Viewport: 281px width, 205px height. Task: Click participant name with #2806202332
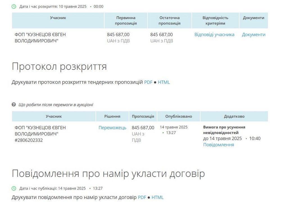[40, 134]
